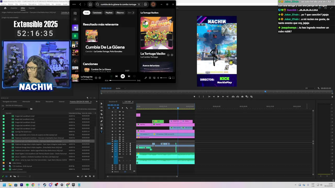
Task: Filter Spotify results by Playlists
Action: (x=109, y=13)
